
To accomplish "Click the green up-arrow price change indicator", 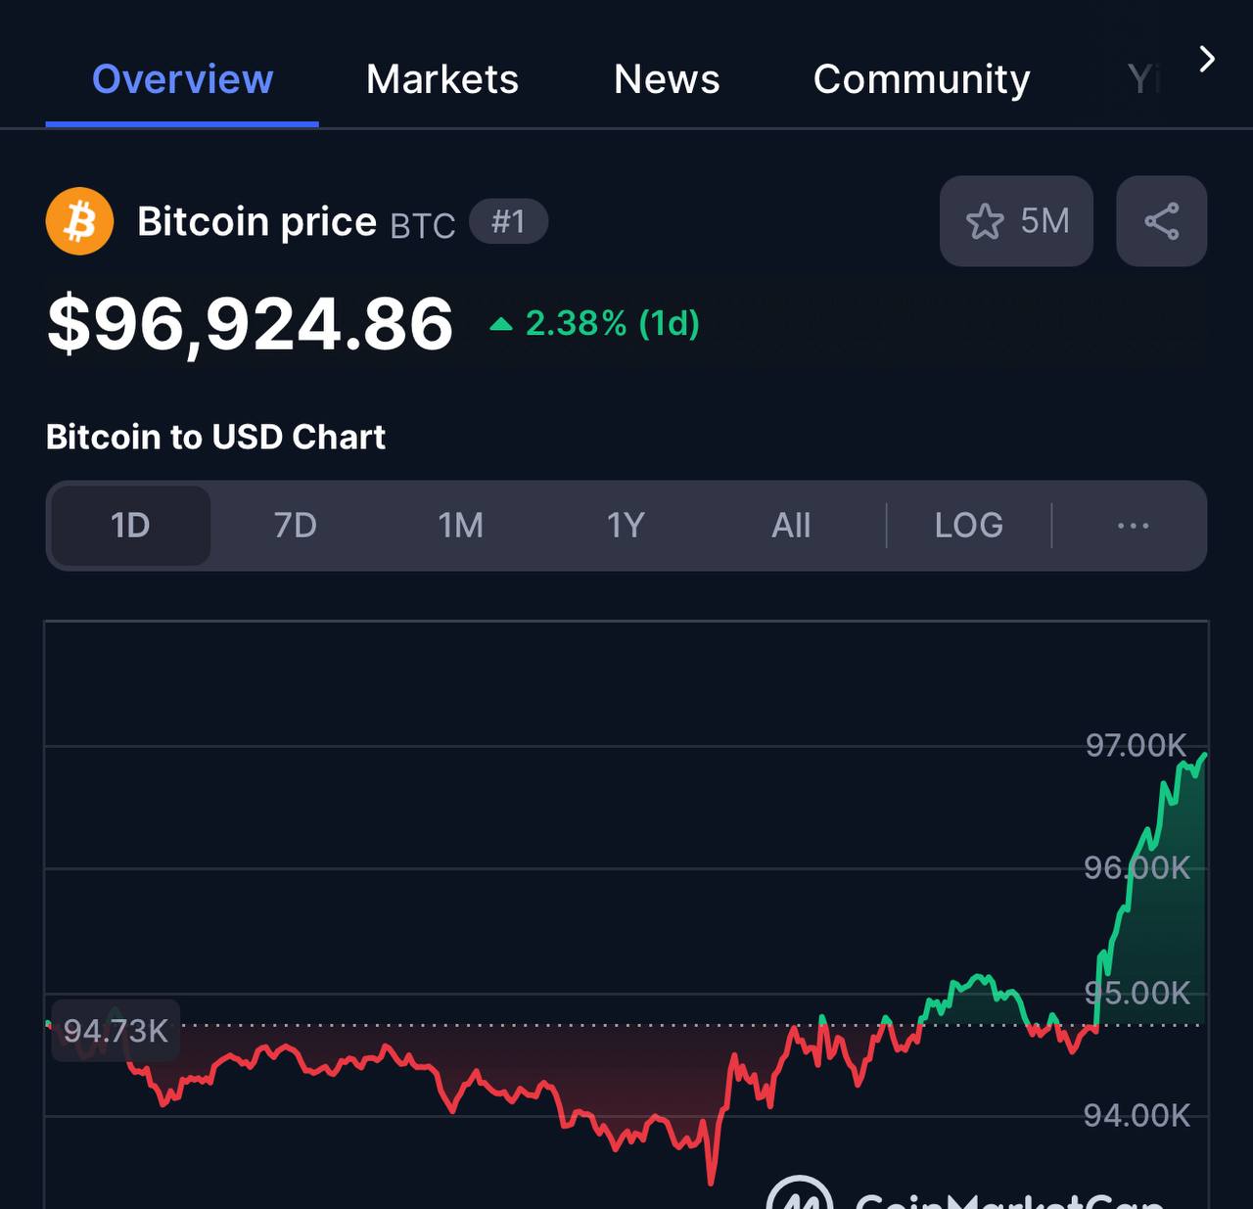I will pyautogui.click(x=501, y=324).
